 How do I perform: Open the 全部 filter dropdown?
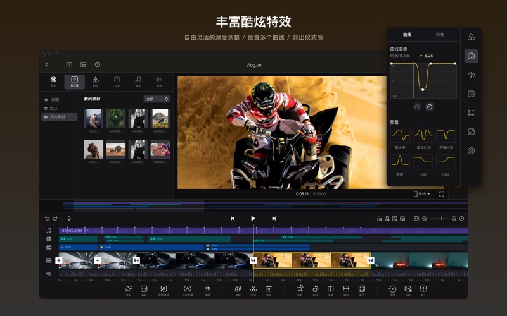coord(157,99)
